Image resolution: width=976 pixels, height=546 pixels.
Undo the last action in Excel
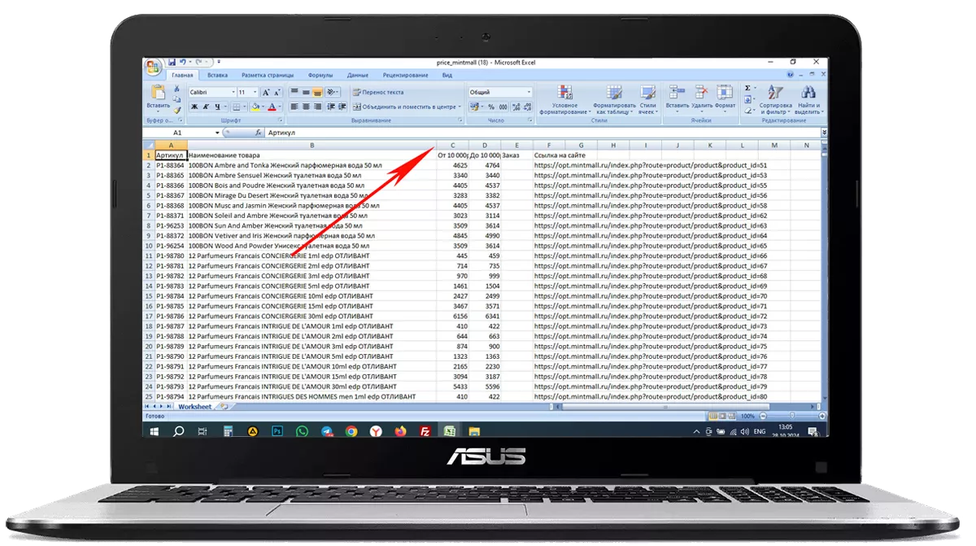tap(183, 62)
